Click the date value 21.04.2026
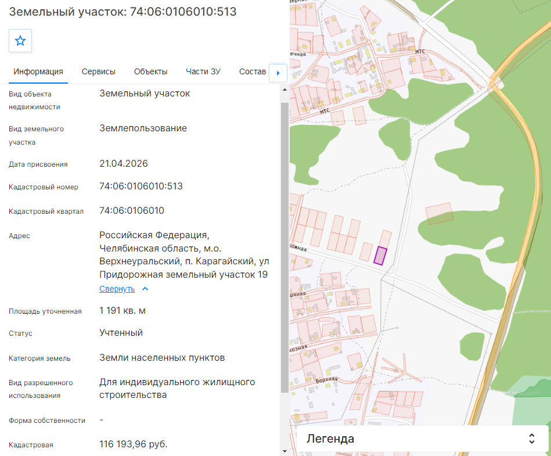The image size is (551, 456). [x=124, y=164]
